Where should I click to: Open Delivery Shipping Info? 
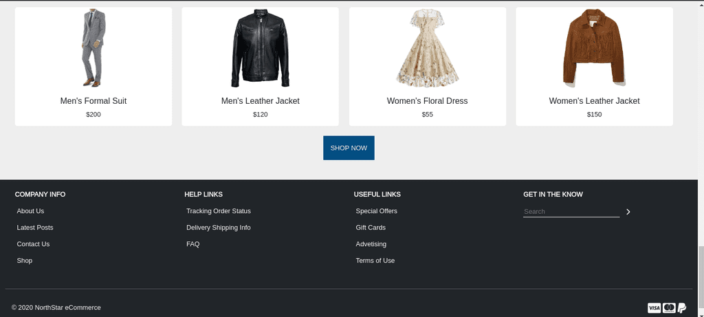coord(219,228)
